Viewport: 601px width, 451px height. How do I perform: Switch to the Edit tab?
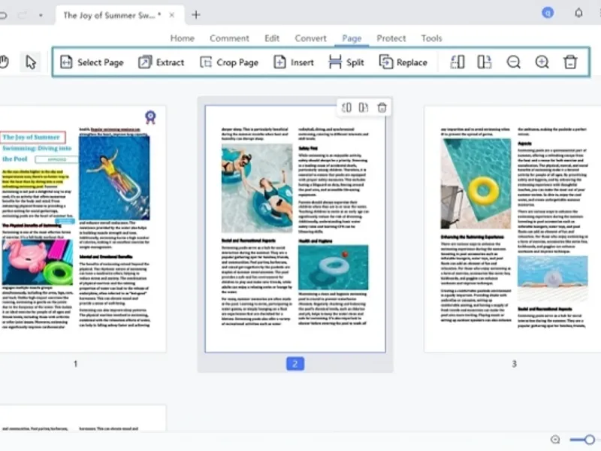272,38
